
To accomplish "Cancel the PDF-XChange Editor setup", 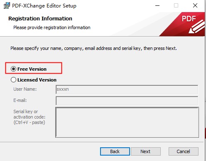I will [184, 151].
